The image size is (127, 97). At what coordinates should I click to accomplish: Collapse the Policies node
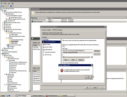(6, 38)
